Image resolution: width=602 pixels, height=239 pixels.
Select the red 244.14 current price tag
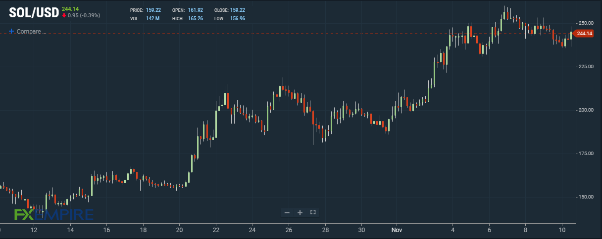584,33
